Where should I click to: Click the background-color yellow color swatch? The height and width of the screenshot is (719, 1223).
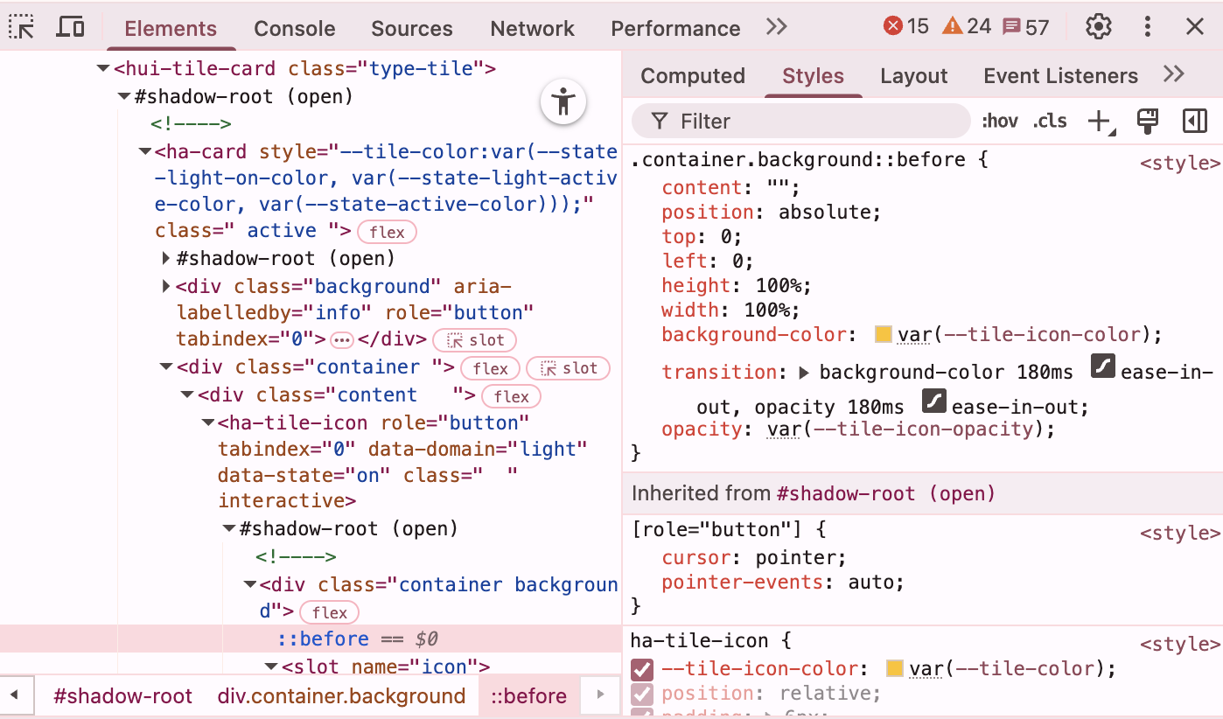(x=883, y=334)
